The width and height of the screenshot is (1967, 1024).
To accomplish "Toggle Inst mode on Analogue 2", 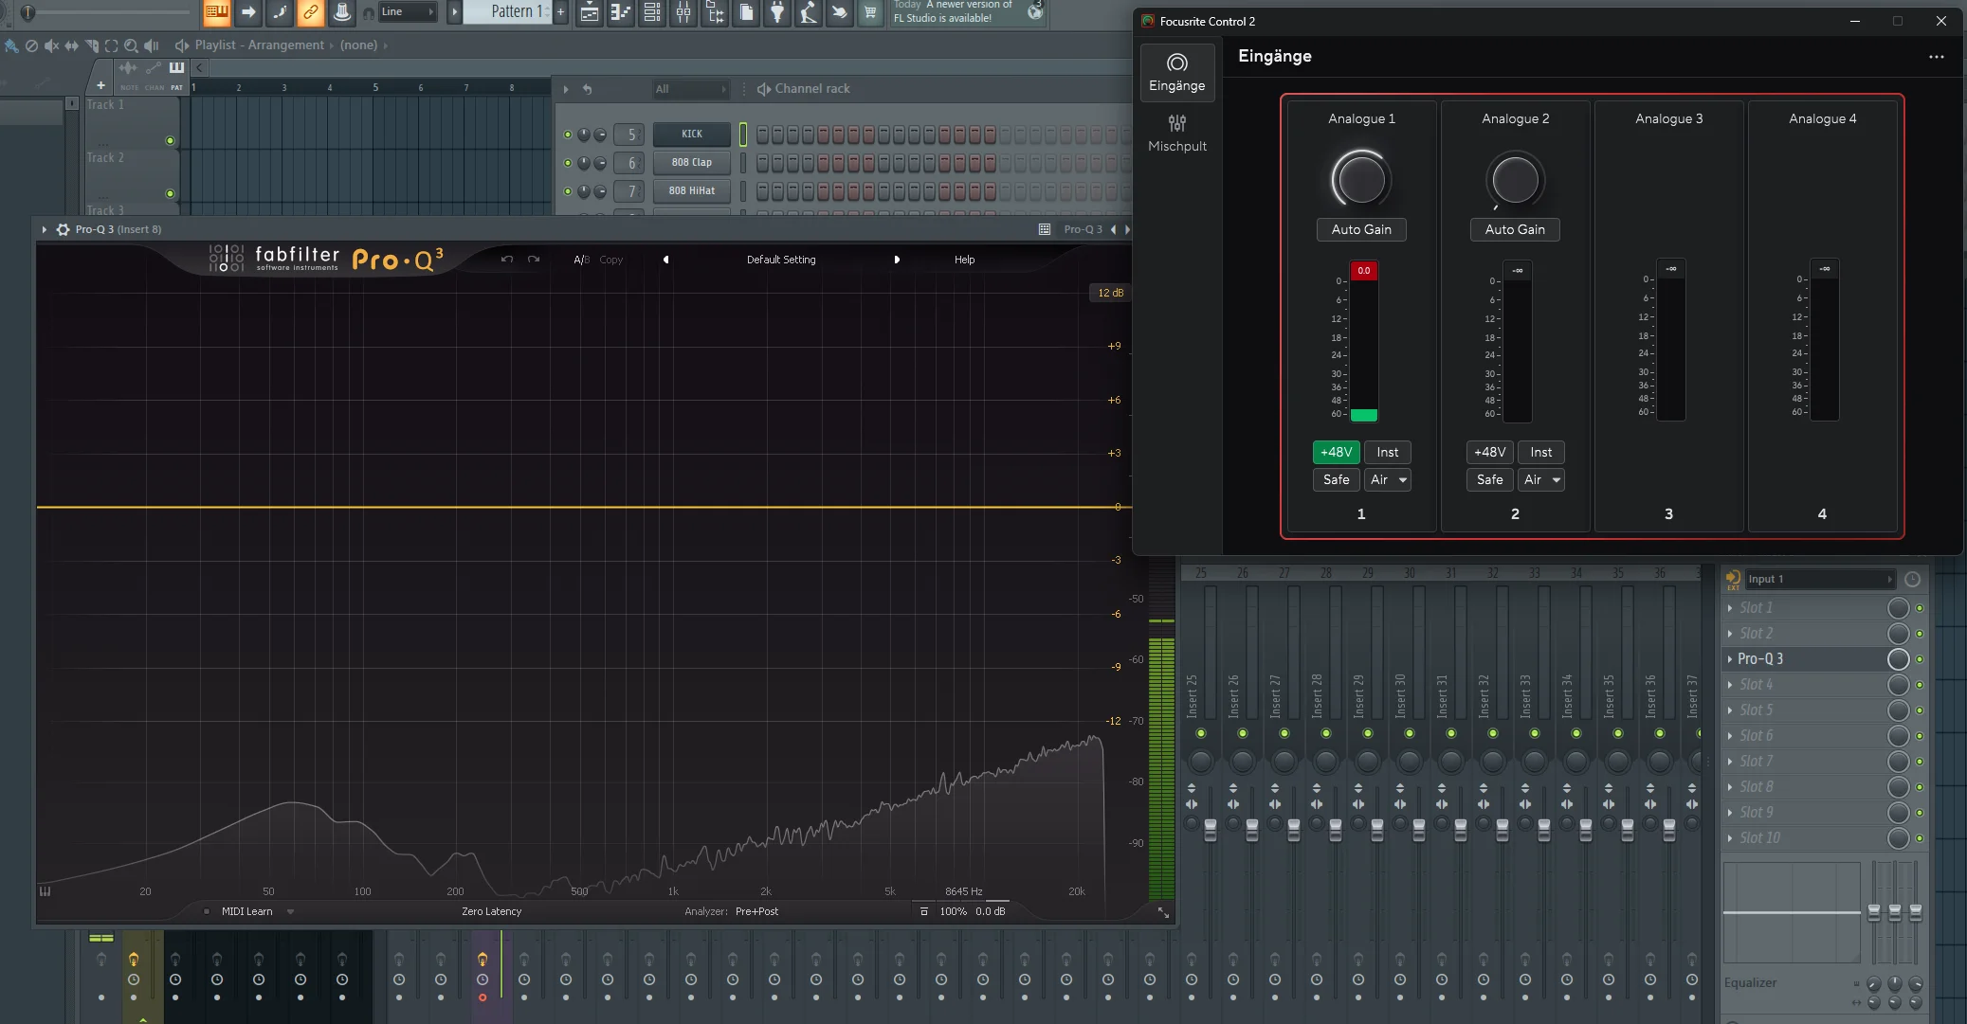I will (1541, 453).
